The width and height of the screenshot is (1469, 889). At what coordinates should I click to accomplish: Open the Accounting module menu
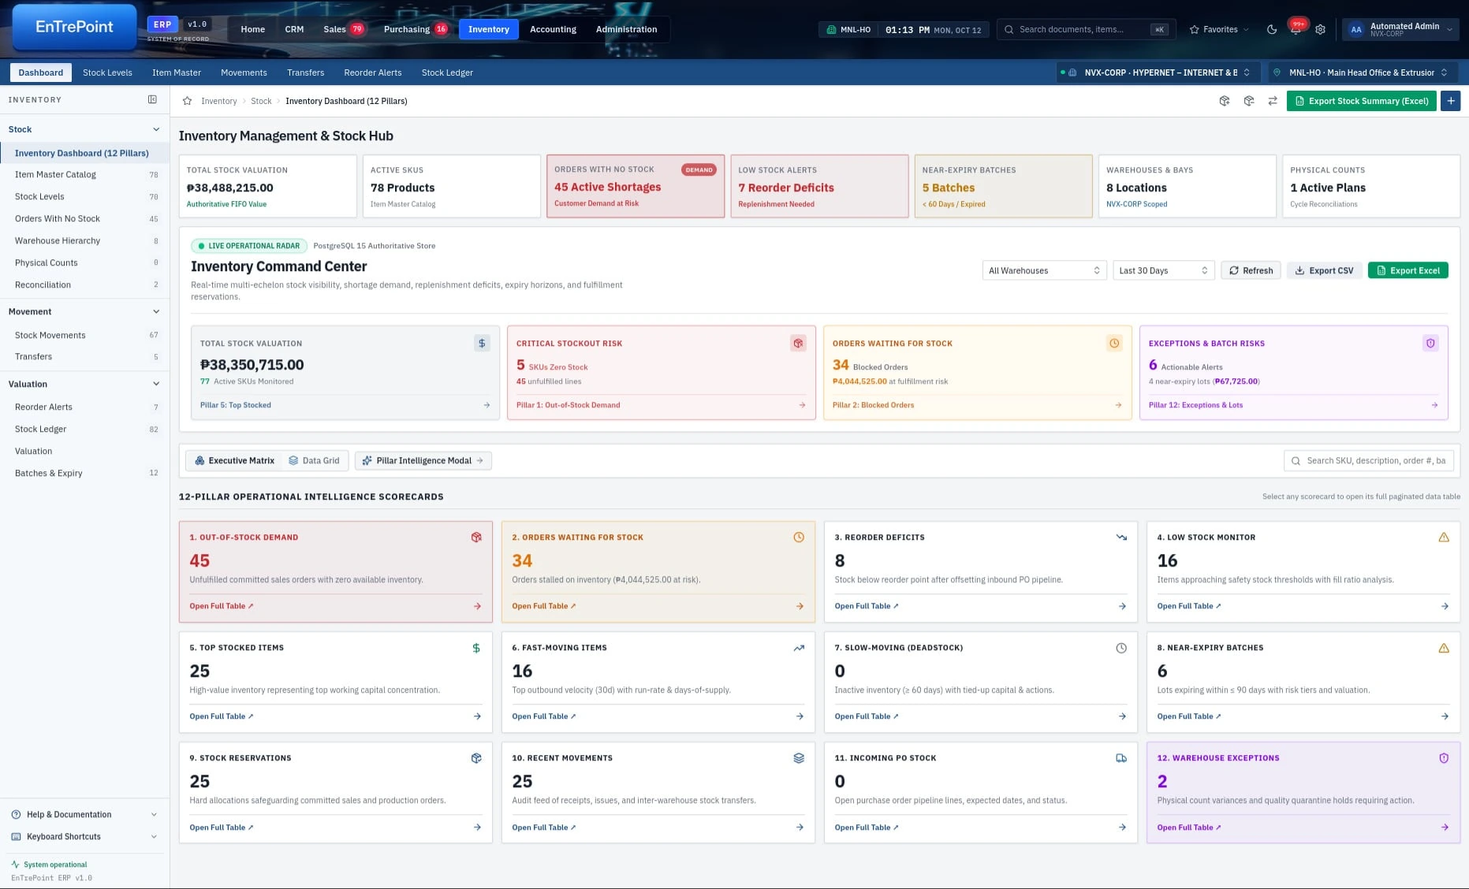click(553, 29)
